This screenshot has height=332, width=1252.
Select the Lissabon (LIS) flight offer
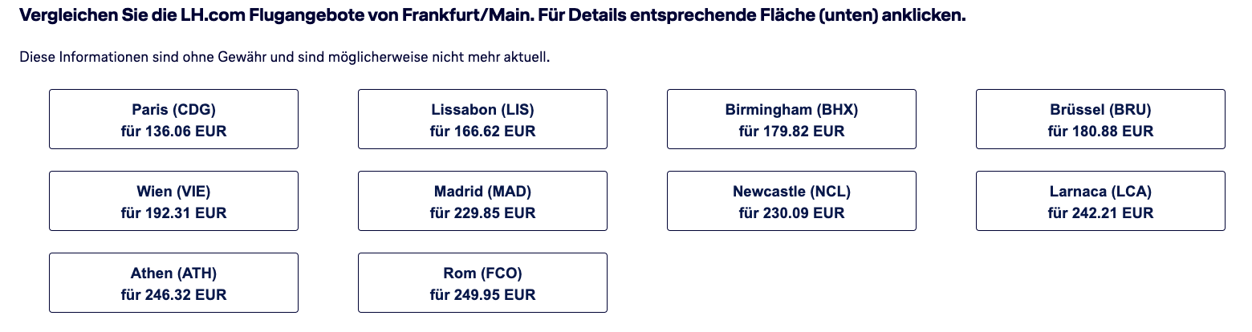482,119
